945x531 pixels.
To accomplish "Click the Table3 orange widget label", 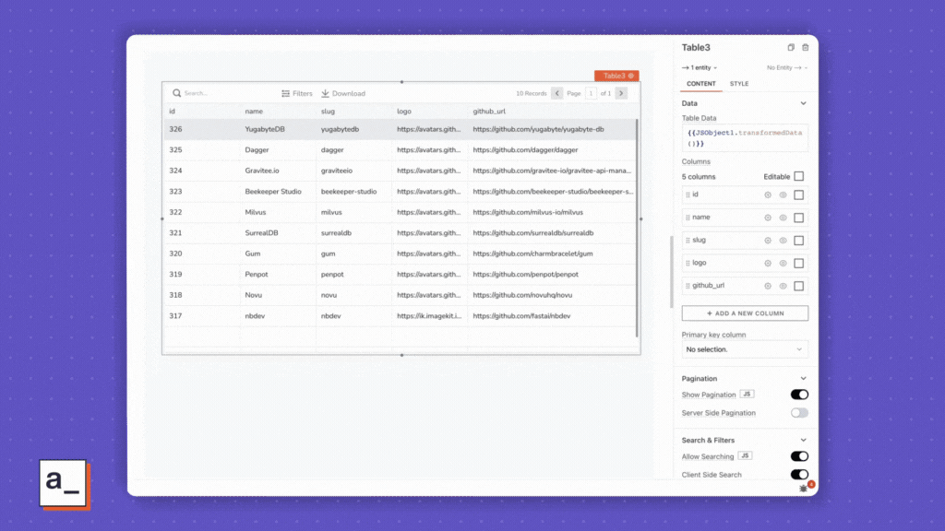I will [x=616, y=76].
